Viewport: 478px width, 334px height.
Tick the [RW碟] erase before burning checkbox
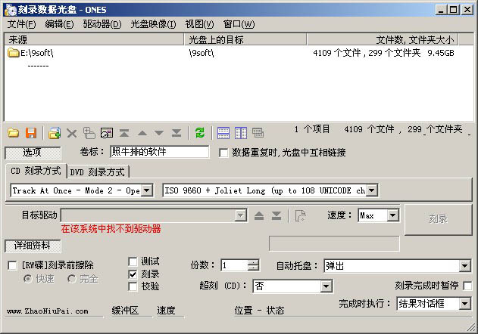point(12,265)
